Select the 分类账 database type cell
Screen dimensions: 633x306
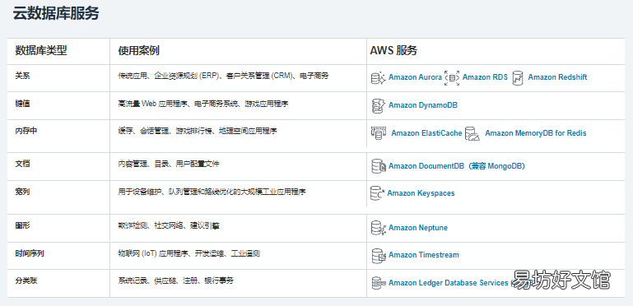(x=26, y=280)
